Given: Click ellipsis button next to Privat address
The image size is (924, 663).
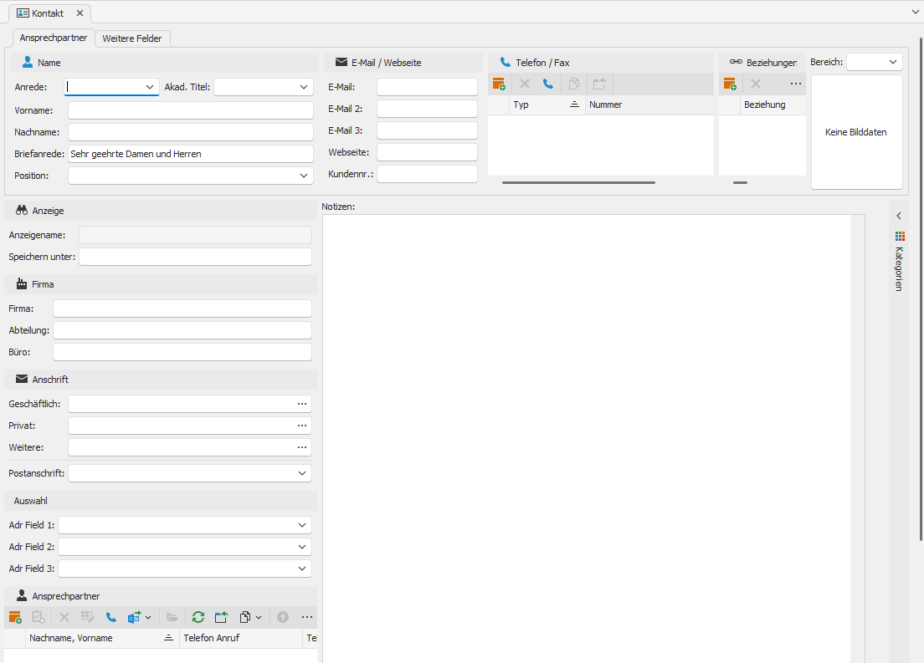Looking at the screenshot, I should [302, 426].
